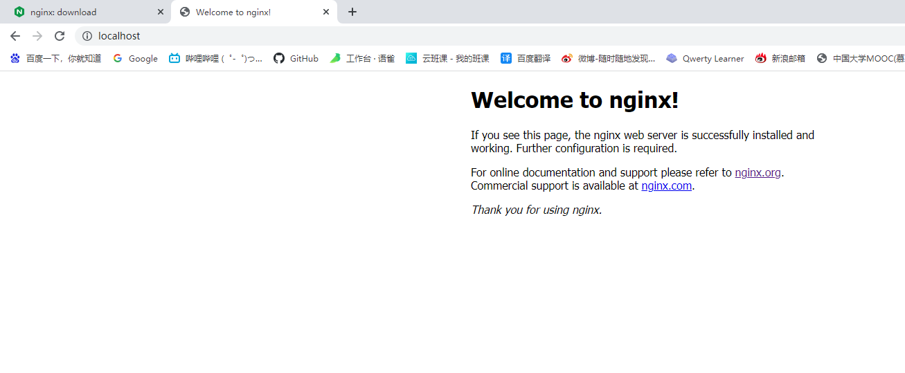Open the Google bookmark
Screen dimensions: 905x373
pyautogui.click(x=136, y=59)
